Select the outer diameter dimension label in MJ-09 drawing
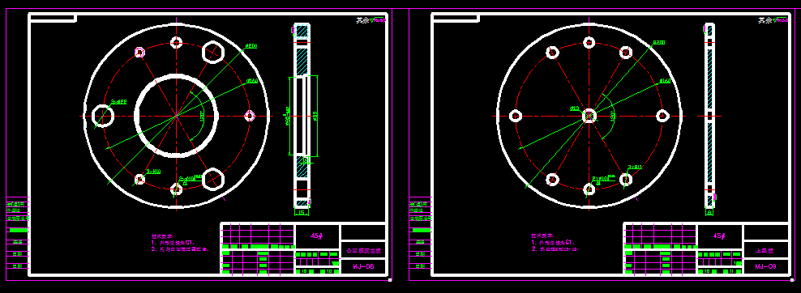Screen dimensions: 801x293 point(658,42)
